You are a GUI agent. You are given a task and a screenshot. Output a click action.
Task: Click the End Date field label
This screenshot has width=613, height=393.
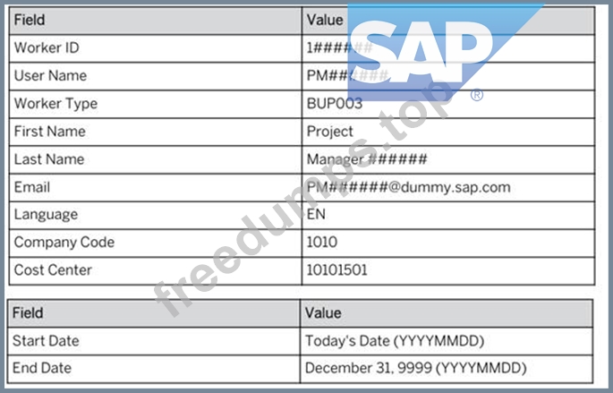pos(42,368)
